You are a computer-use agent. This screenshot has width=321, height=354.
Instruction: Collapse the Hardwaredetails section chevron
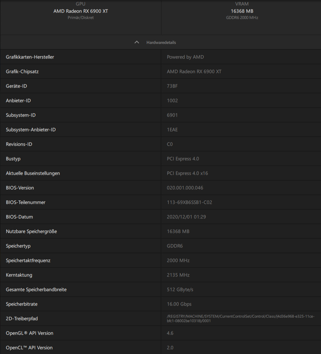point(137,42)
